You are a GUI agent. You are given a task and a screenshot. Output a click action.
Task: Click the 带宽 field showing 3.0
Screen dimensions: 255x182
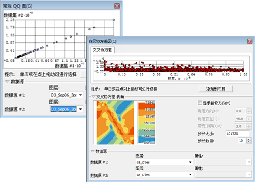pos(241,126)
